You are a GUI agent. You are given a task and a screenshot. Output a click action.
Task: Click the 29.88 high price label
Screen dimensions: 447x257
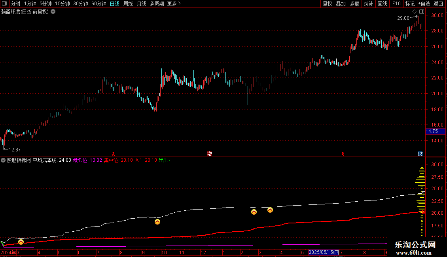pyautogui.click(x=403, y=18)
